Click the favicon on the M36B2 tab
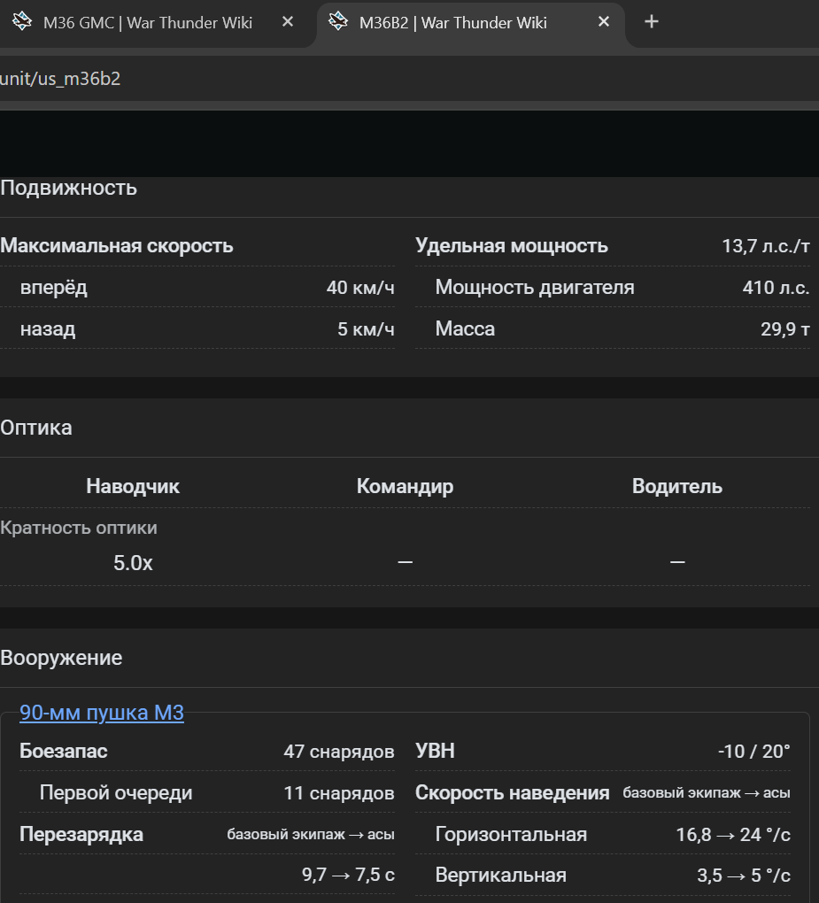 [337, 22]
